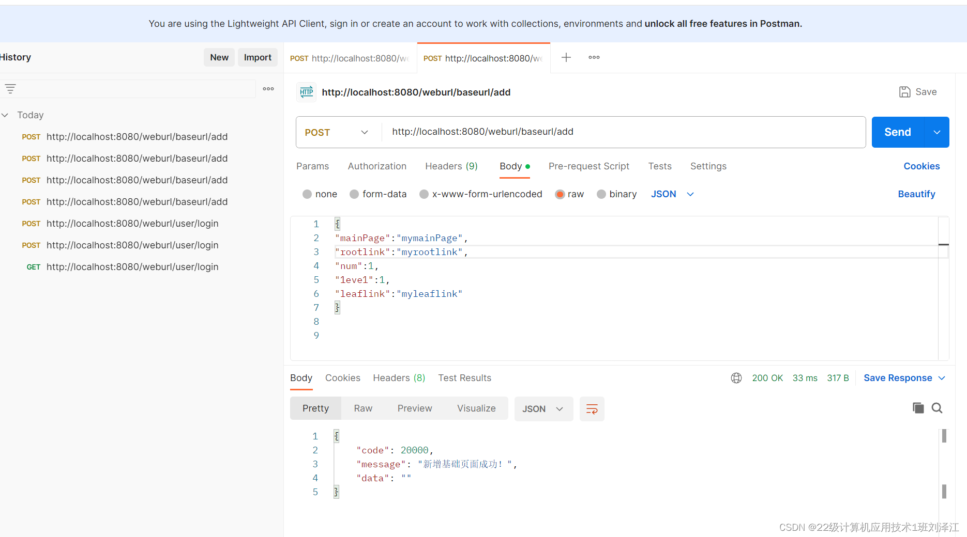The image size is (967, 537).
Task: Open the response Cookies tab
Action: 343,378
